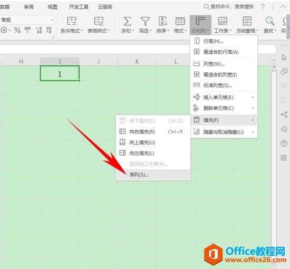Click the history clock icon in right sidebar
Image resolution: width=290 pixels, height=269 pixels.
click(284, 129)
